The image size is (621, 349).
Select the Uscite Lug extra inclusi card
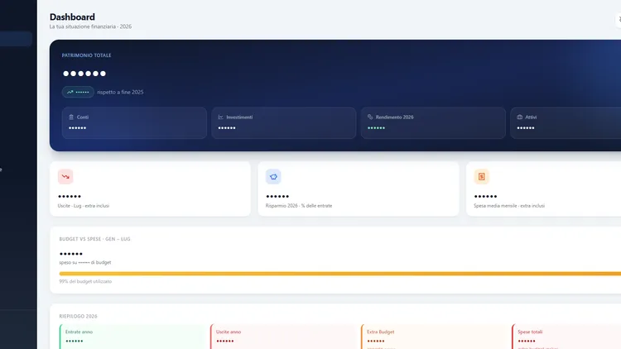[x=150, y=189]
